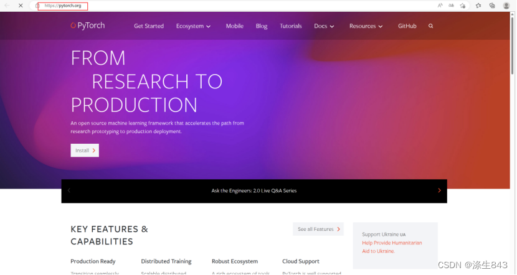517x275 pixels.
Task: Click the Install button
Action: pyautogui.click(x=85, y=151)
